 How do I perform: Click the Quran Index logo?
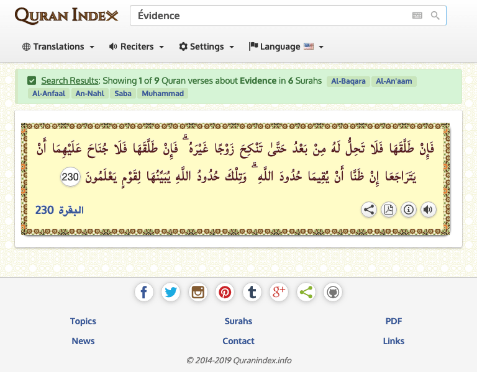click(x=66, y=15)
